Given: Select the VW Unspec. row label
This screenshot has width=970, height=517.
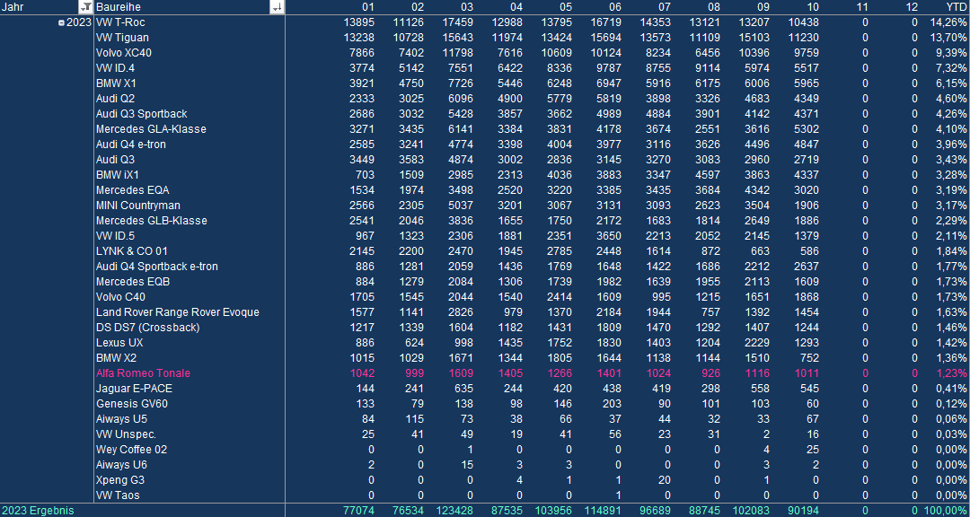Looking at the screenshot, I should 127,434.
